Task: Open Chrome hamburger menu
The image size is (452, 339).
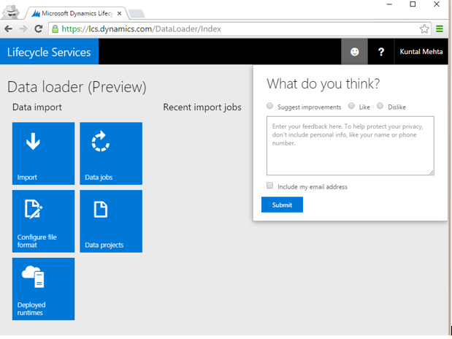Action: click(440, 29)
